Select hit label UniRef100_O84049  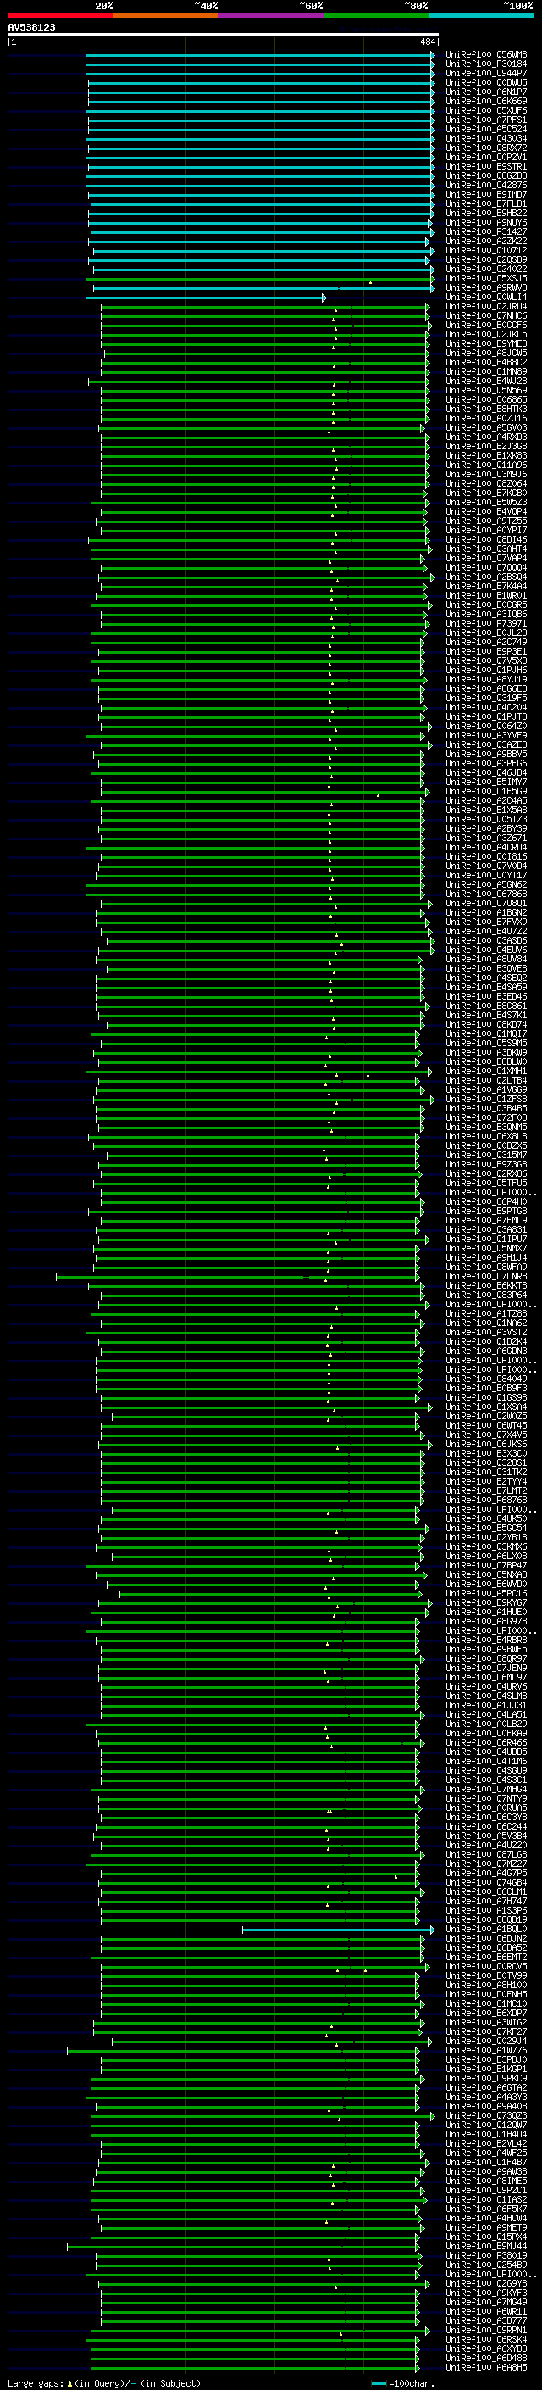486,1379
